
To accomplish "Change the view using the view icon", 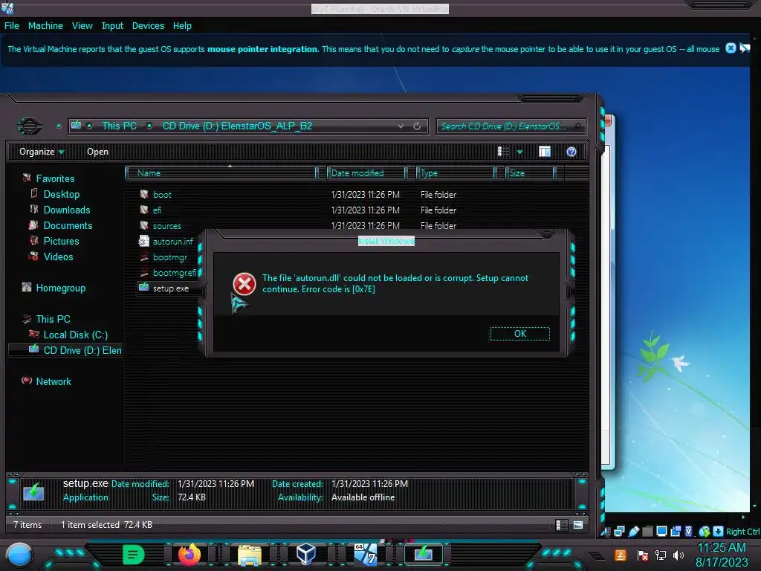I will coord(503,152).
